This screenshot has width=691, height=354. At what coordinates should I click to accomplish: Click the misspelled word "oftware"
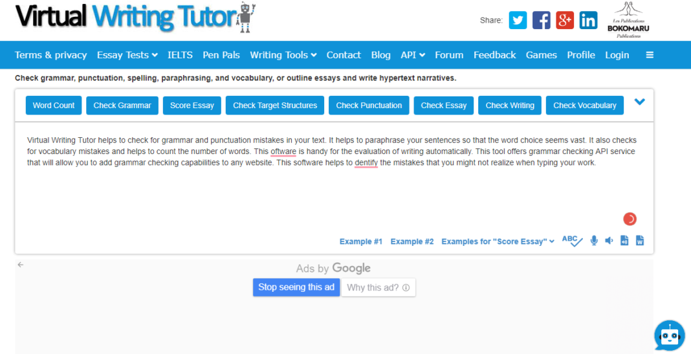click(283, 151)
